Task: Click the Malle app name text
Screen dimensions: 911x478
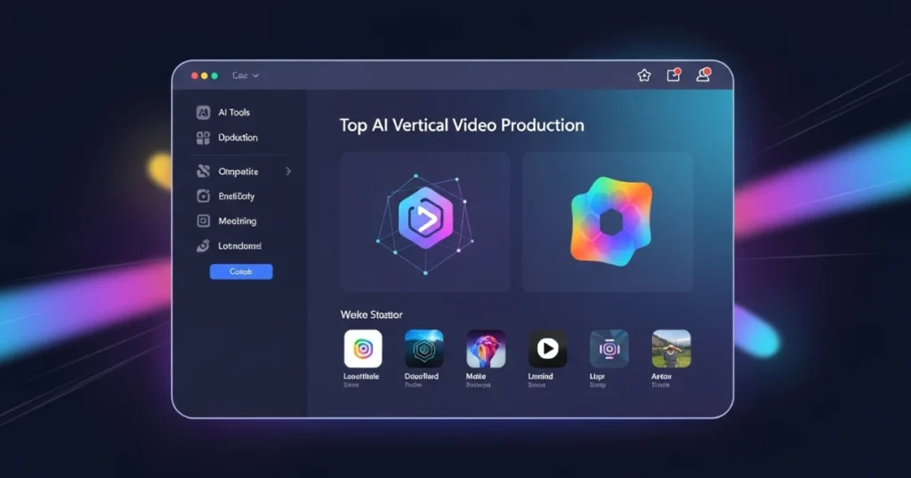Action: pos(476,377)
